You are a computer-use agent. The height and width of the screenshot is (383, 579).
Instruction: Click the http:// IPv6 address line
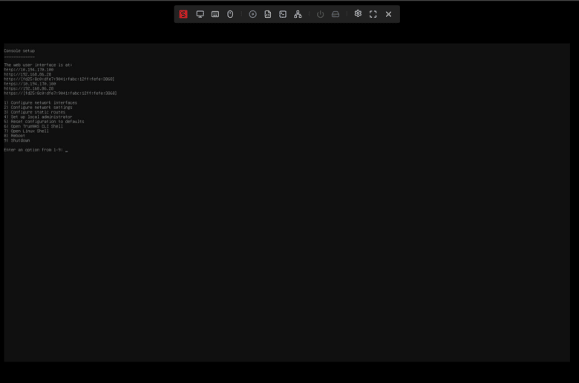point(59,79)
